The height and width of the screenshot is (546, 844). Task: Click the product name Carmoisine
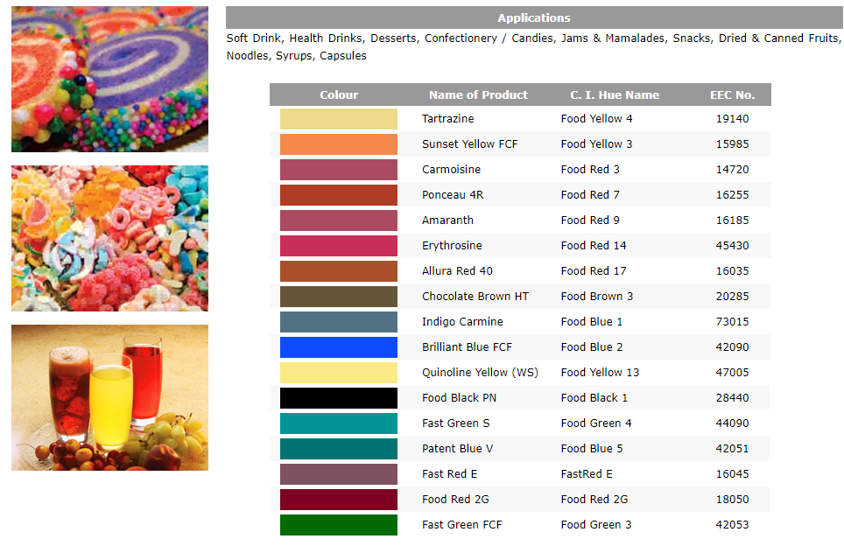coord(451,170)
